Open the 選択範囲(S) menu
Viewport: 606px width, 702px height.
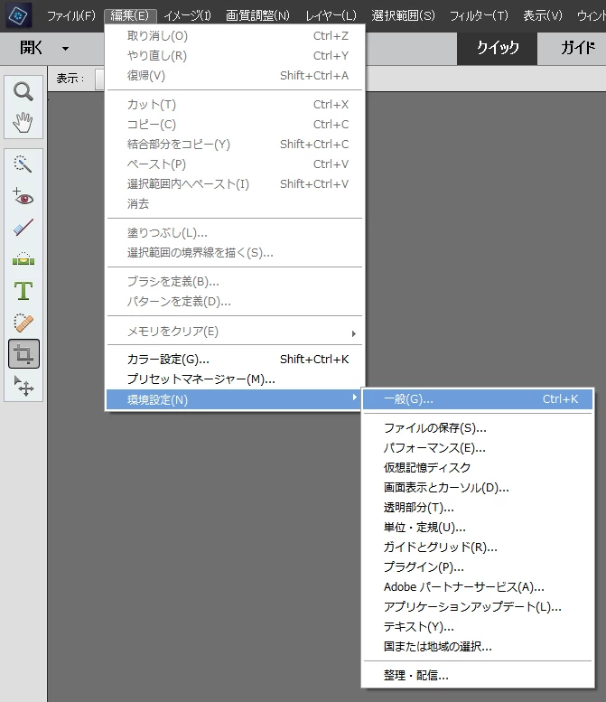pyautogui.click(x=404, y=16)
